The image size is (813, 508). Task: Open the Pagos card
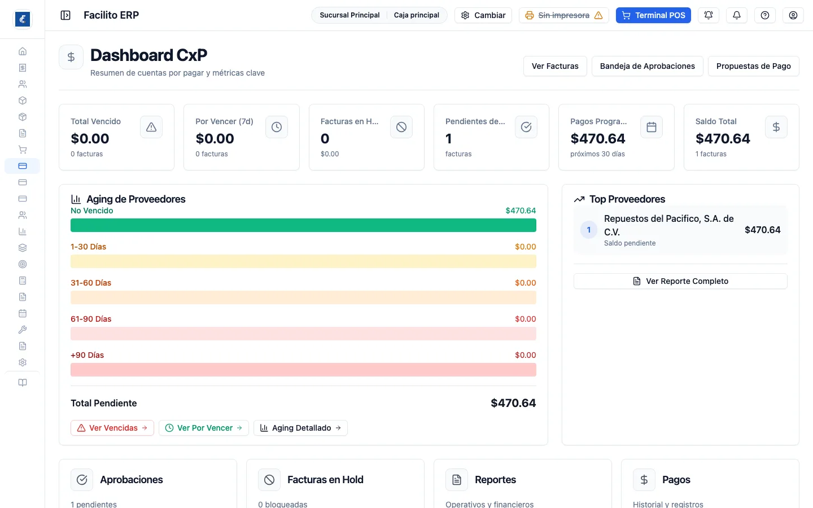coord(710,484)
